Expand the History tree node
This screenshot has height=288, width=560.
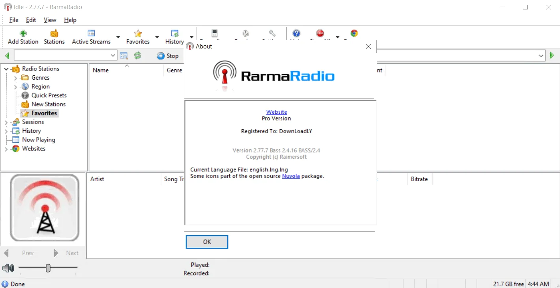click(6, 131)
